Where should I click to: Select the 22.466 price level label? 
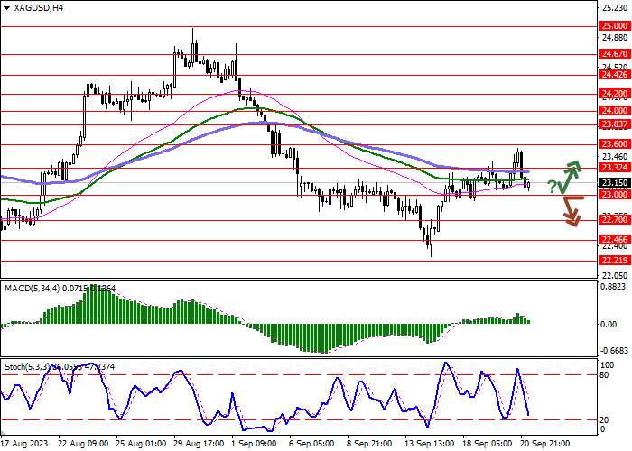(x=615, y=240)
